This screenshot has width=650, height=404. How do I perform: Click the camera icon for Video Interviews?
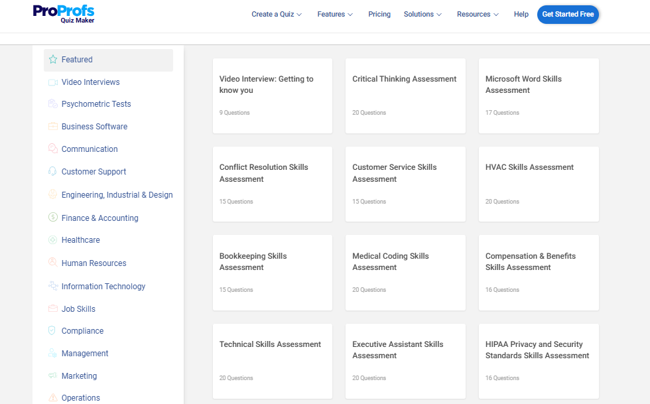tap(53, 82)
